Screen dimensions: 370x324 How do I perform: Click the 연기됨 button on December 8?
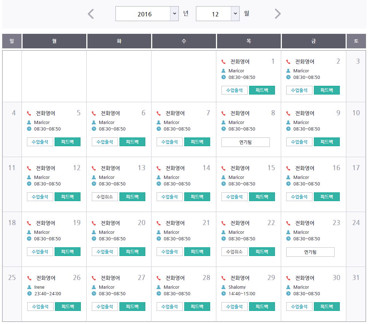click(x=245, y=142)
